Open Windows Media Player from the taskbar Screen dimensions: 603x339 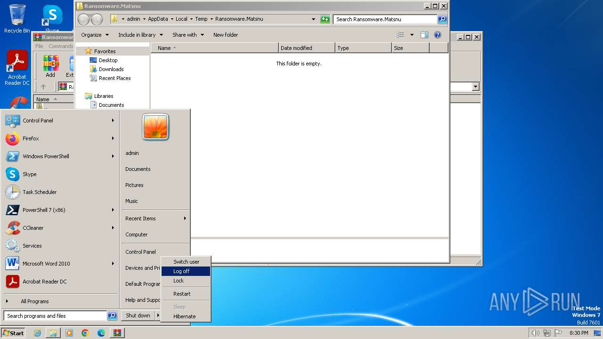69,333
